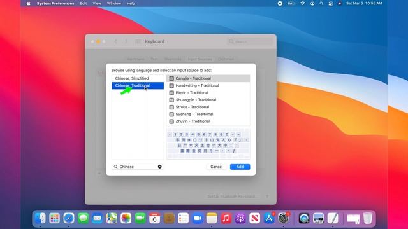The image size is (408, 229).
Task: Open TextEdit from the Dock
Action: pyautogui.click(x=333, y=218)
